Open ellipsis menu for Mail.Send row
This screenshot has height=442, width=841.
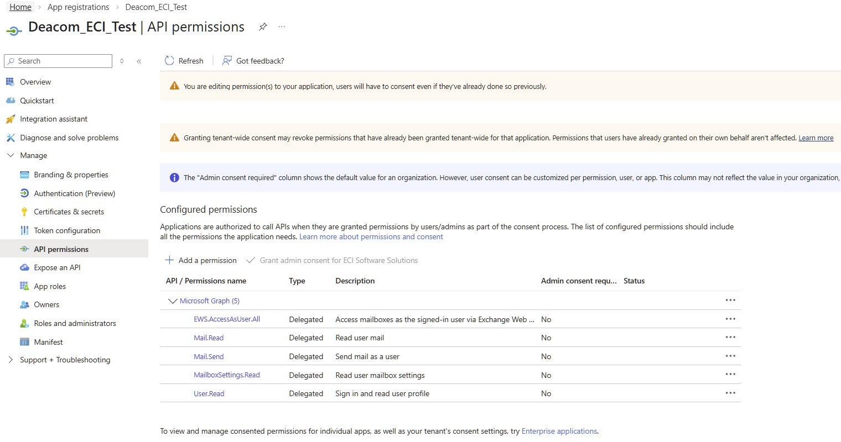point(730,356)
